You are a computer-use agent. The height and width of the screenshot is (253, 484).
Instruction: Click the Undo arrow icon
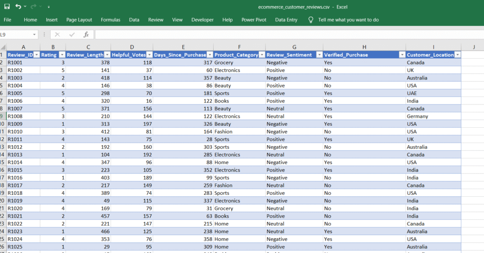click(x=18, y=7)
